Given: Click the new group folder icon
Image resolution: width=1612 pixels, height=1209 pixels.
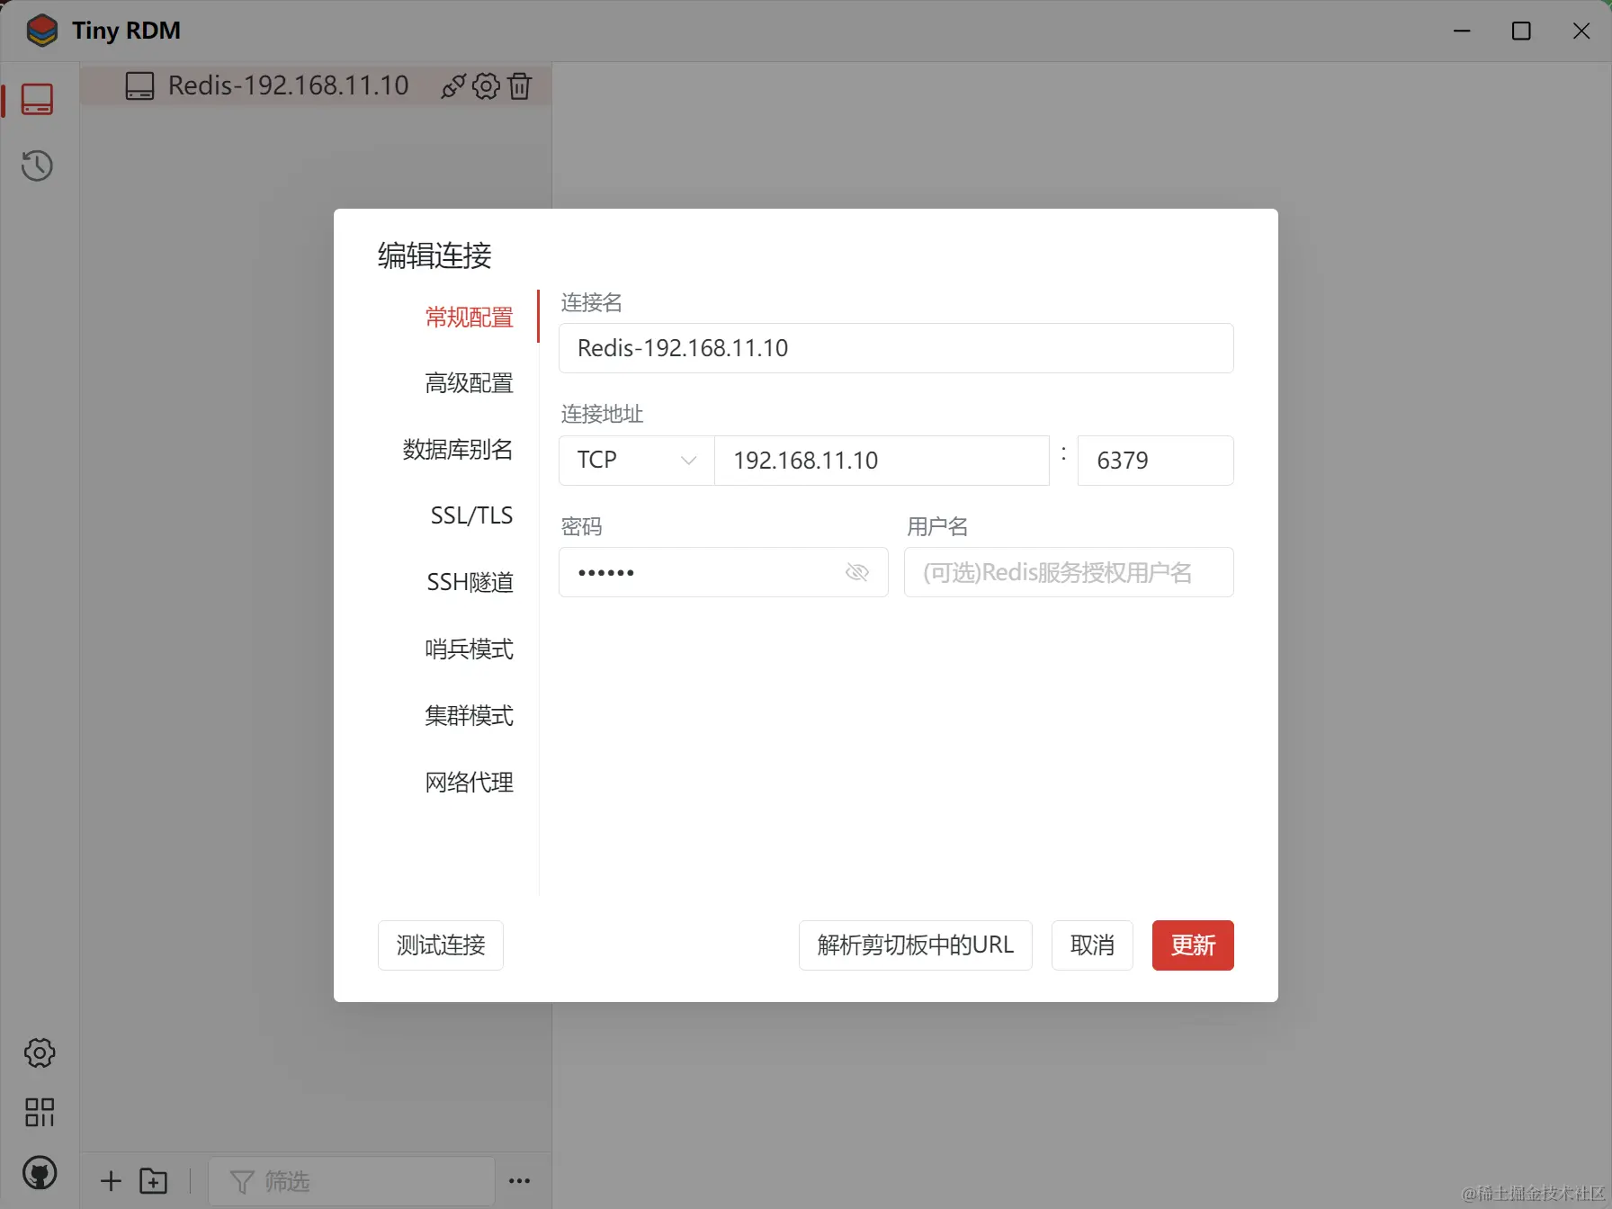Looking at the screenshot, I should click(x=154, y=1181).
